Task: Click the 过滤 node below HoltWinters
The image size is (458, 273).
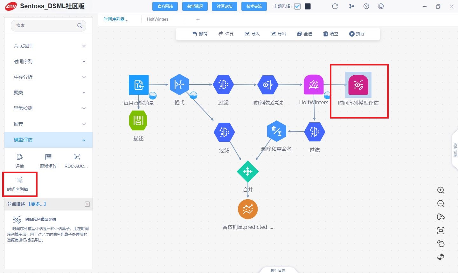Action: tap(315, 132)
